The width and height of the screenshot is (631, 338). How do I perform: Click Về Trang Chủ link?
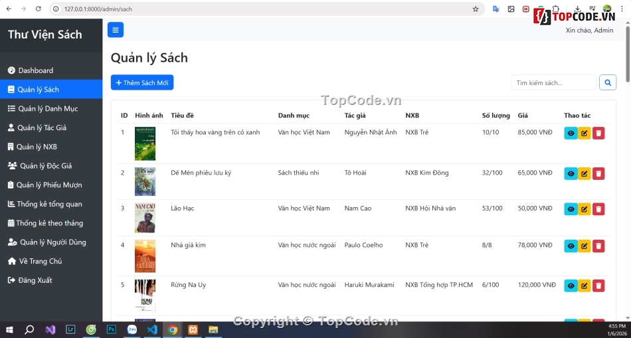(51, 261)
